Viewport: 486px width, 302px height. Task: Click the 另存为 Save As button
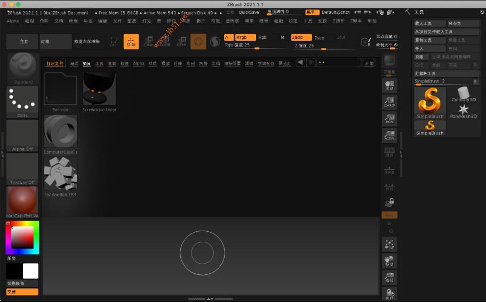click(463, 23)
